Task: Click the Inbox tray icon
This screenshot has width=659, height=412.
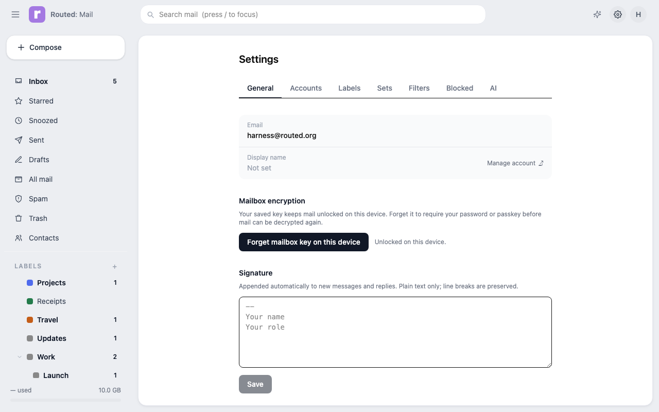Action: [19, 81]
